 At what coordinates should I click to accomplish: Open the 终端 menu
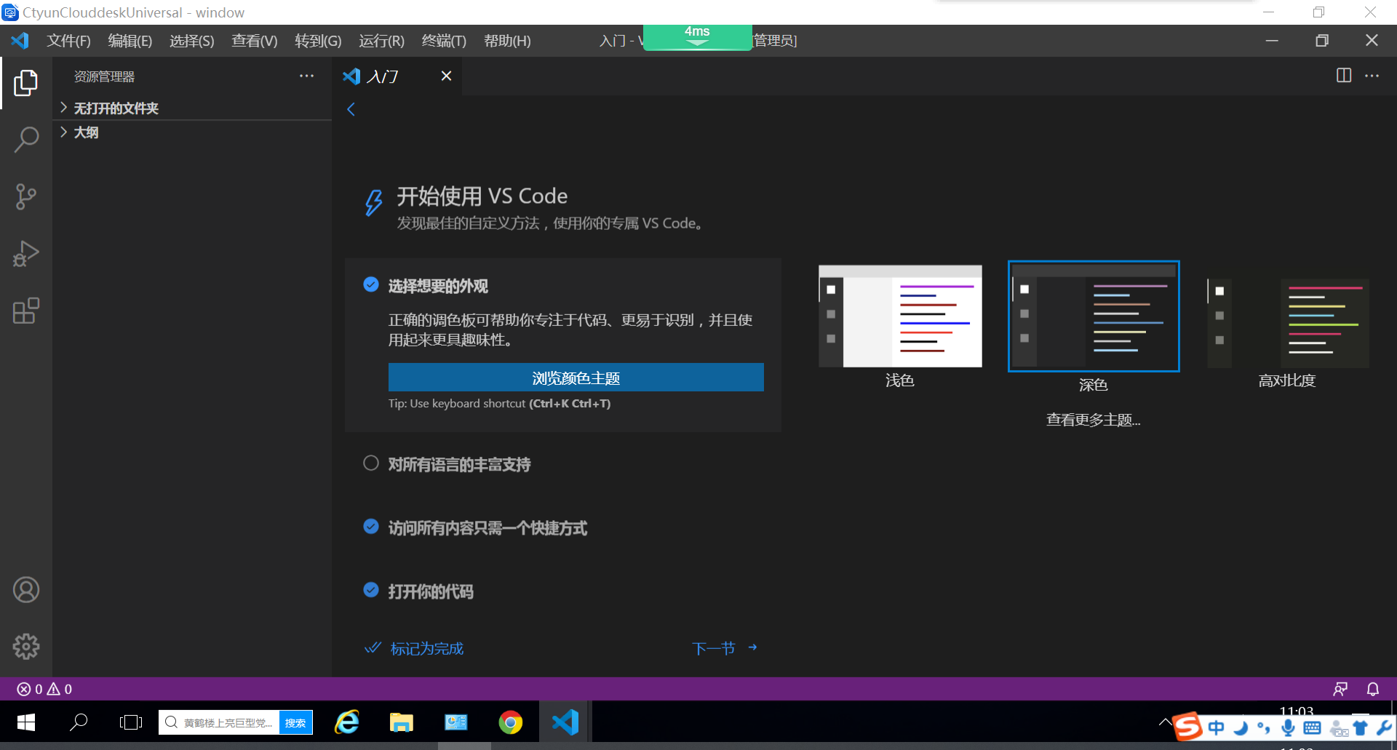443,41
